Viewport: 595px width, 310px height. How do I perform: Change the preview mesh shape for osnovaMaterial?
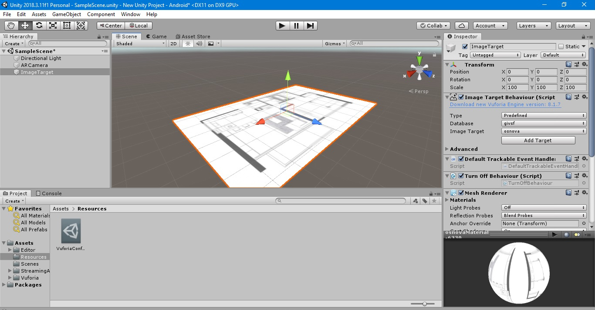[x=566, y=235]
